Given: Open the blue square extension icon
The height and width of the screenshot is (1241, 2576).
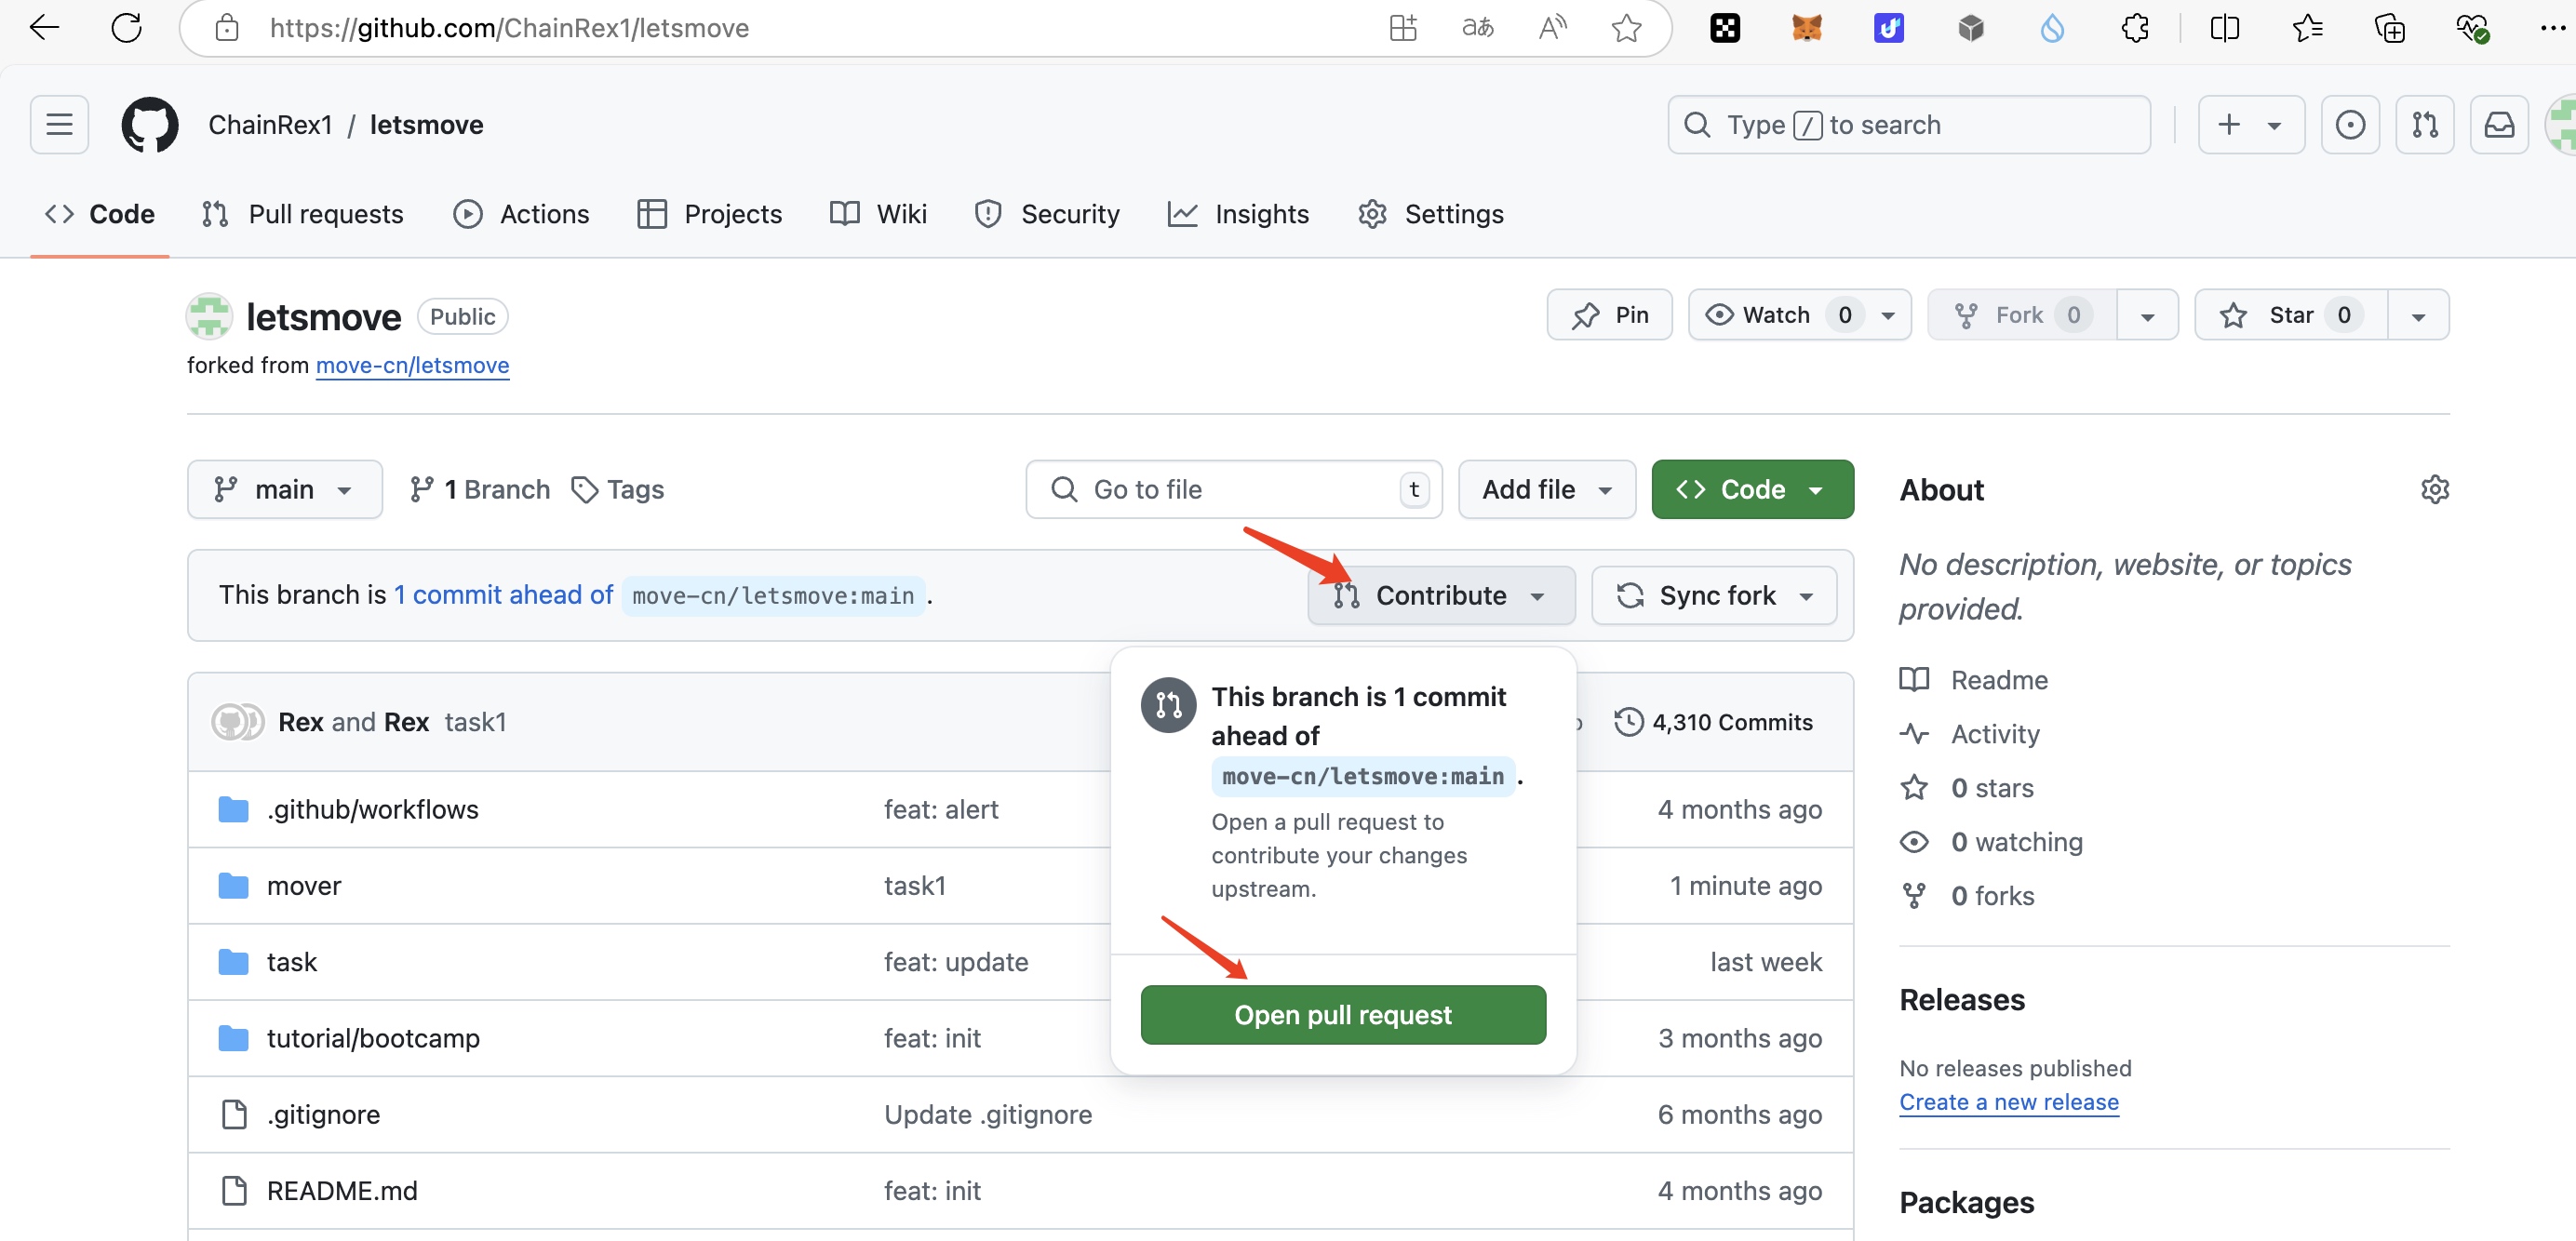Looking at the screenshot, I should 1889,28.
